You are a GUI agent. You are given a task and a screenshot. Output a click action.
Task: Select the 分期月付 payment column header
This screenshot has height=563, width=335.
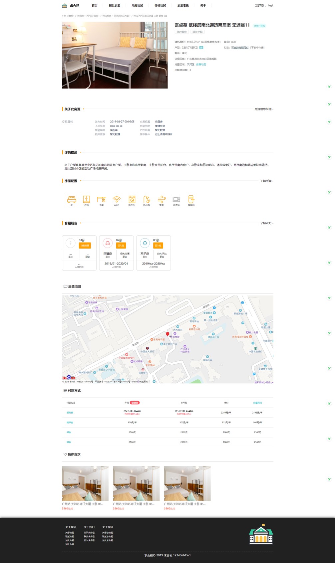pos(257,403)
